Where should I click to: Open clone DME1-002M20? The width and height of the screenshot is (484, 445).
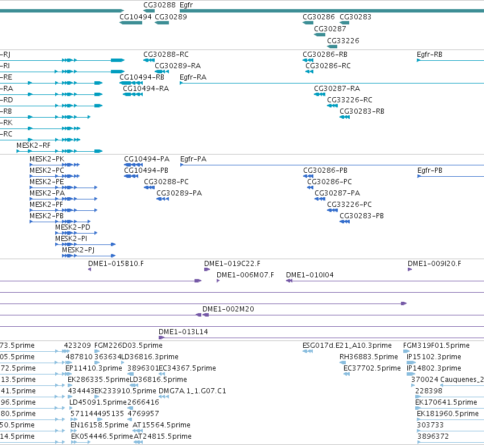(x=228, y=309)
